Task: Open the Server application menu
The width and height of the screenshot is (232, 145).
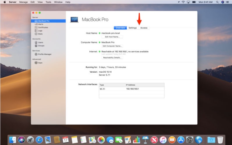Action: (x=13, y=2)
